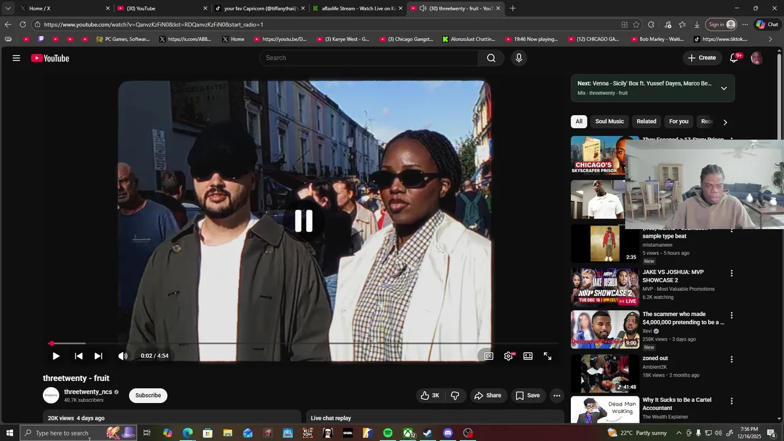Screen dimensions: 784x441
Task: Switch to your fav Capricorn tab
Action: point(260,9)
